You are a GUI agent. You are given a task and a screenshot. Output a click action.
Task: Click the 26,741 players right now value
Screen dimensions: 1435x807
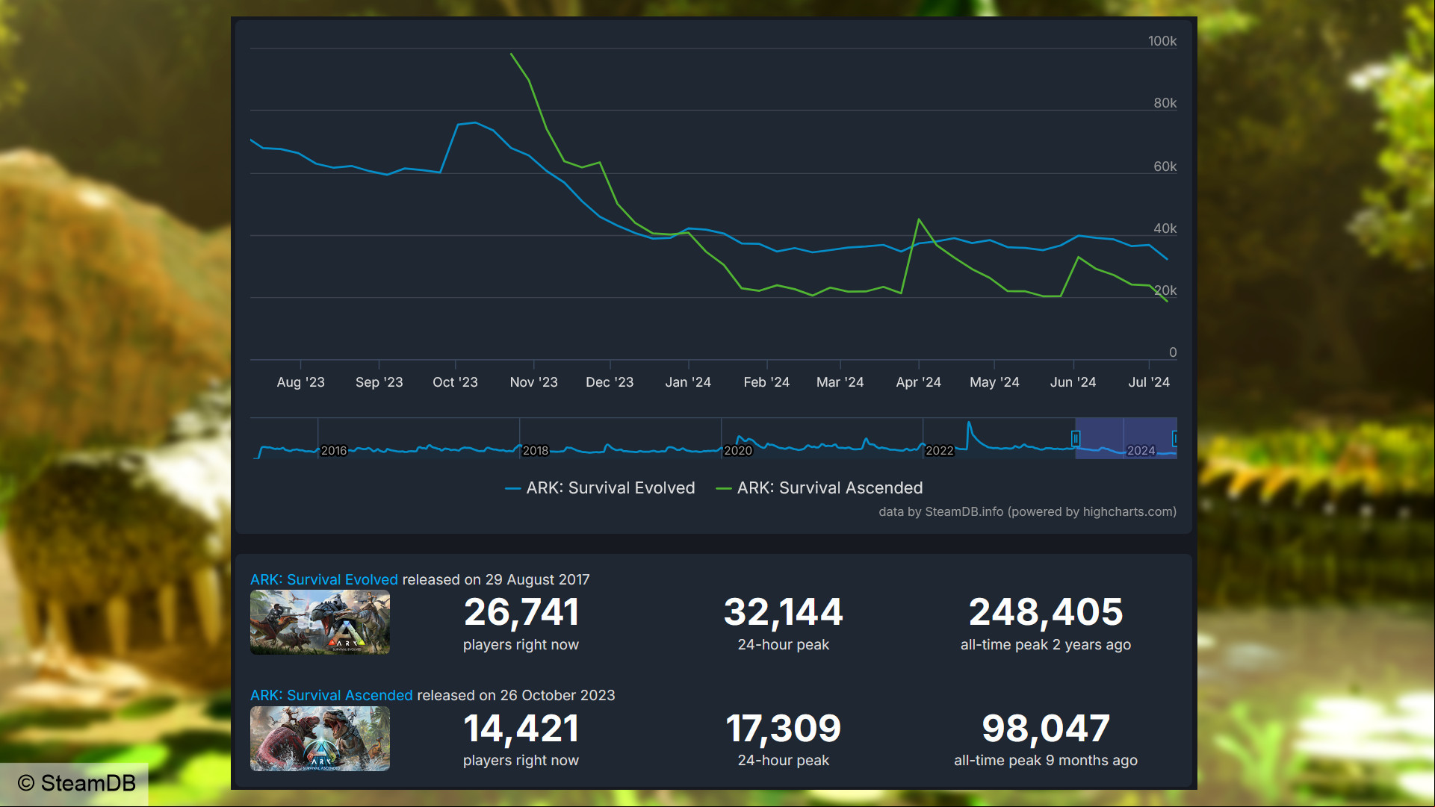click(521, 612)
